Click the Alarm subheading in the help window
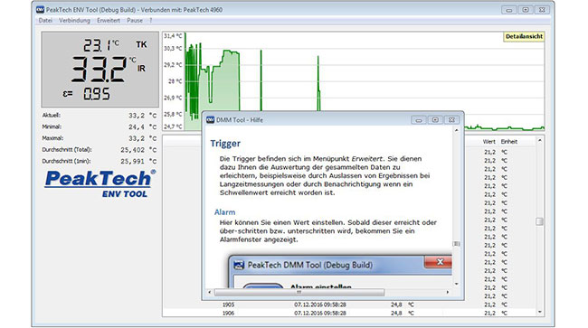 [224, 212]
